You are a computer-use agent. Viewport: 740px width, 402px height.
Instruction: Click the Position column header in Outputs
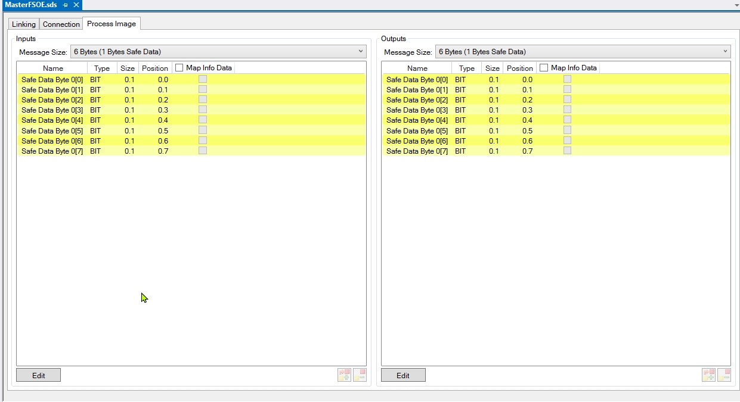[519, 68]
